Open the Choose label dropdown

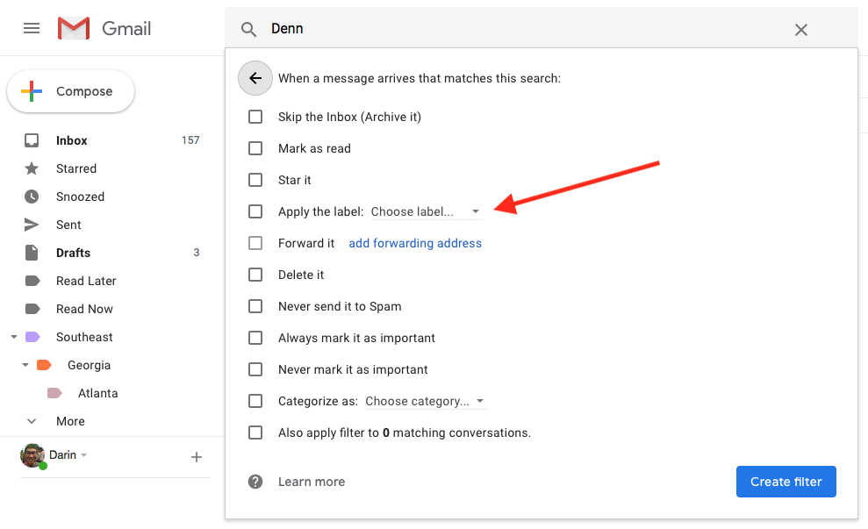pos(426,211)
